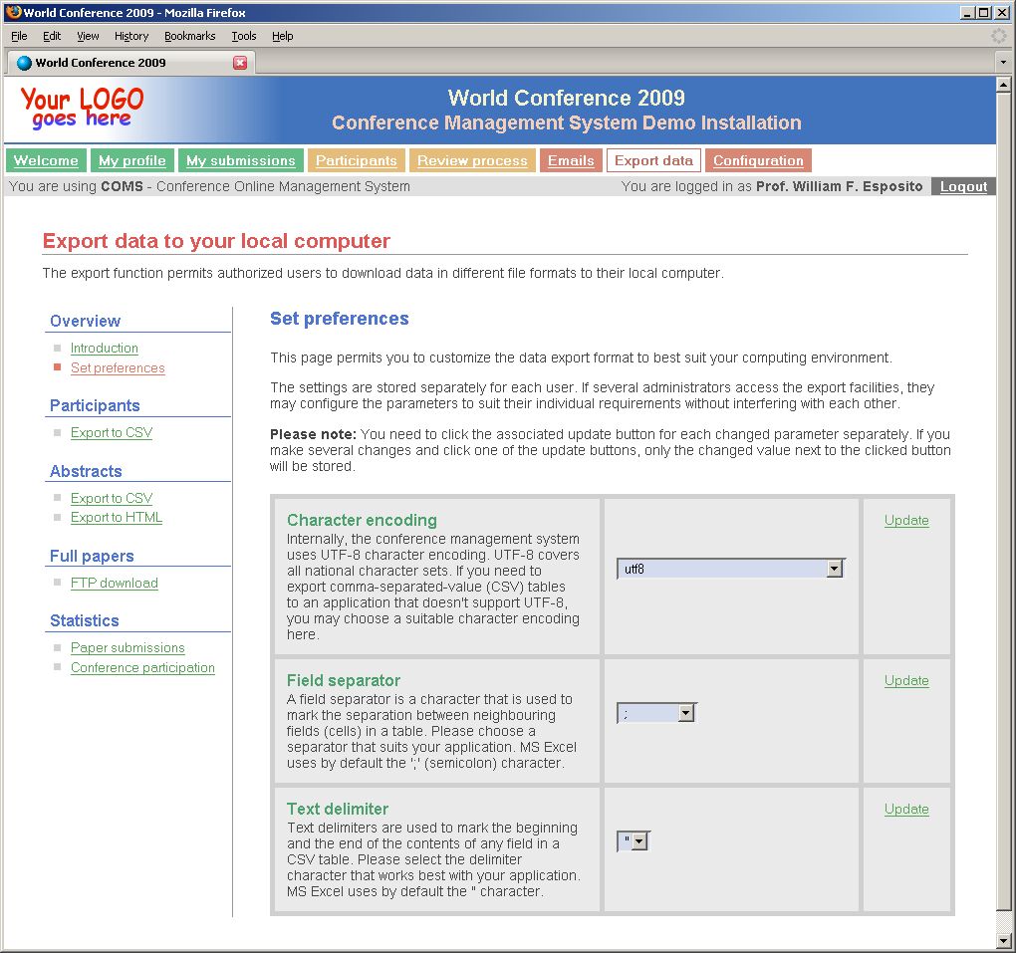Screen dimensions: 1016x953
Task: Open the Review process tab
Action: point(472,160)
